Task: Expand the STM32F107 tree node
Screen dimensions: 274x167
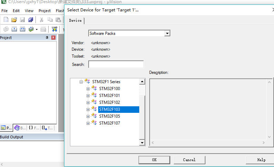Action: point(88,123)
